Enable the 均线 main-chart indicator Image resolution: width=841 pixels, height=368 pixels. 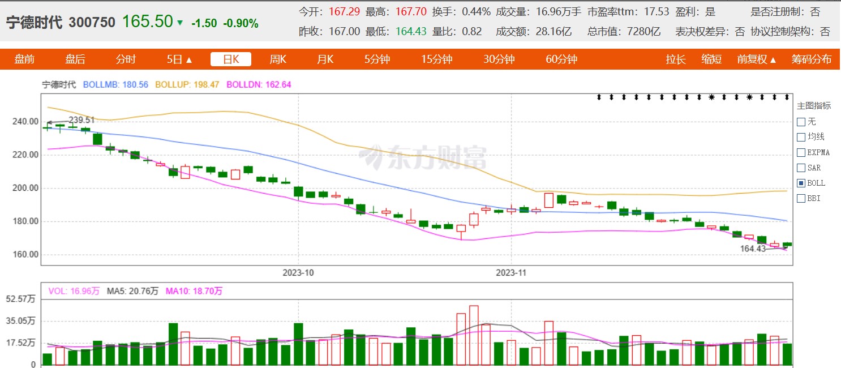(800, 137)
